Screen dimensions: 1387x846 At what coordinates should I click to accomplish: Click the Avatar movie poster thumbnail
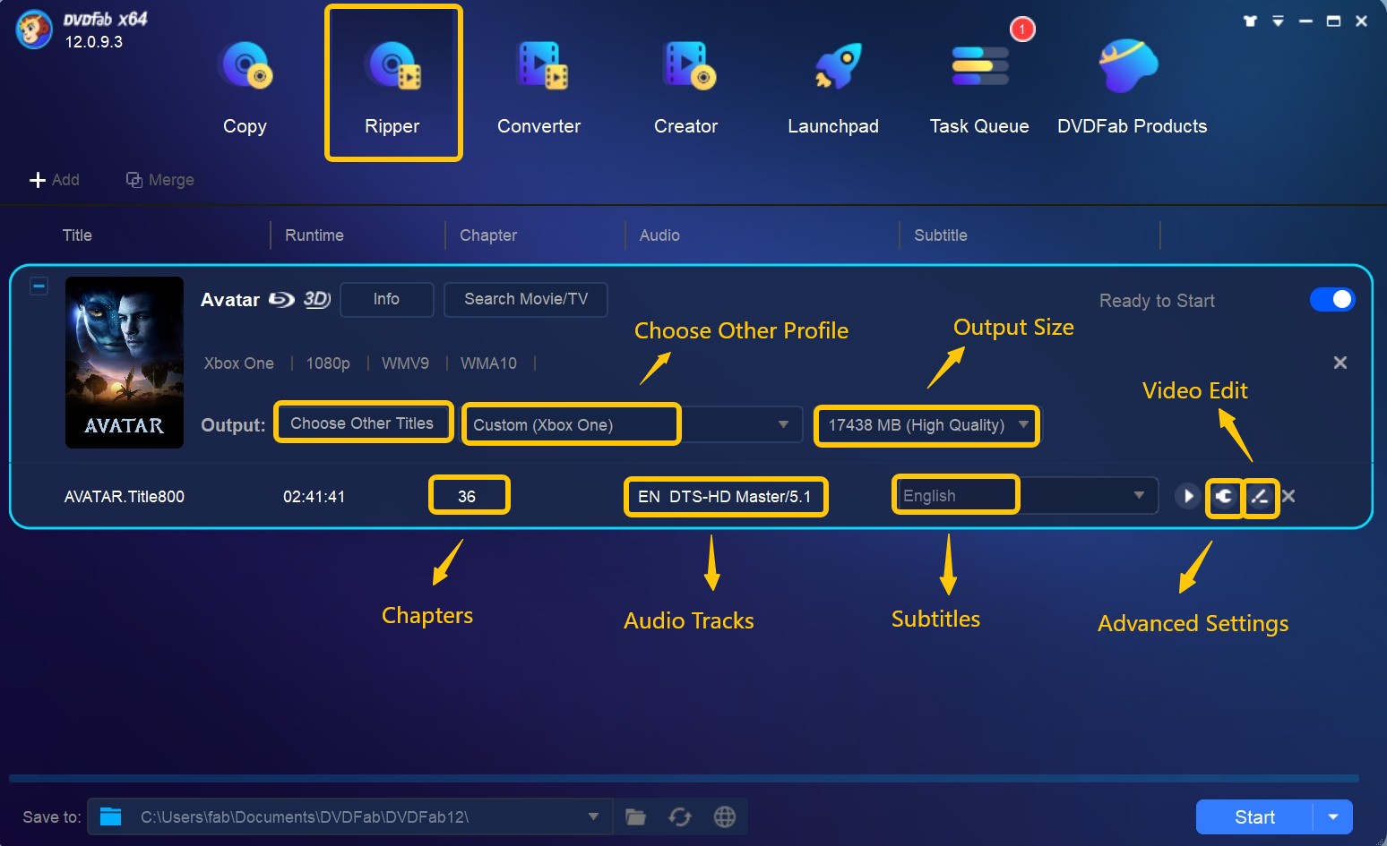coord(125,362)
